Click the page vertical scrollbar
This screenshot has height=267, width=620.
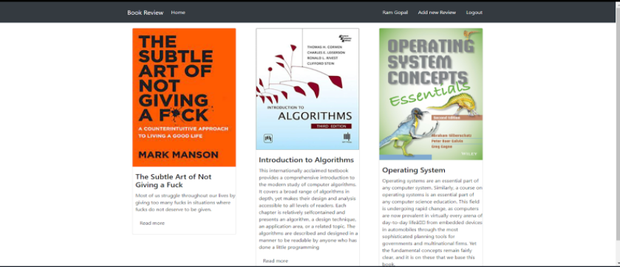(617, 134)
